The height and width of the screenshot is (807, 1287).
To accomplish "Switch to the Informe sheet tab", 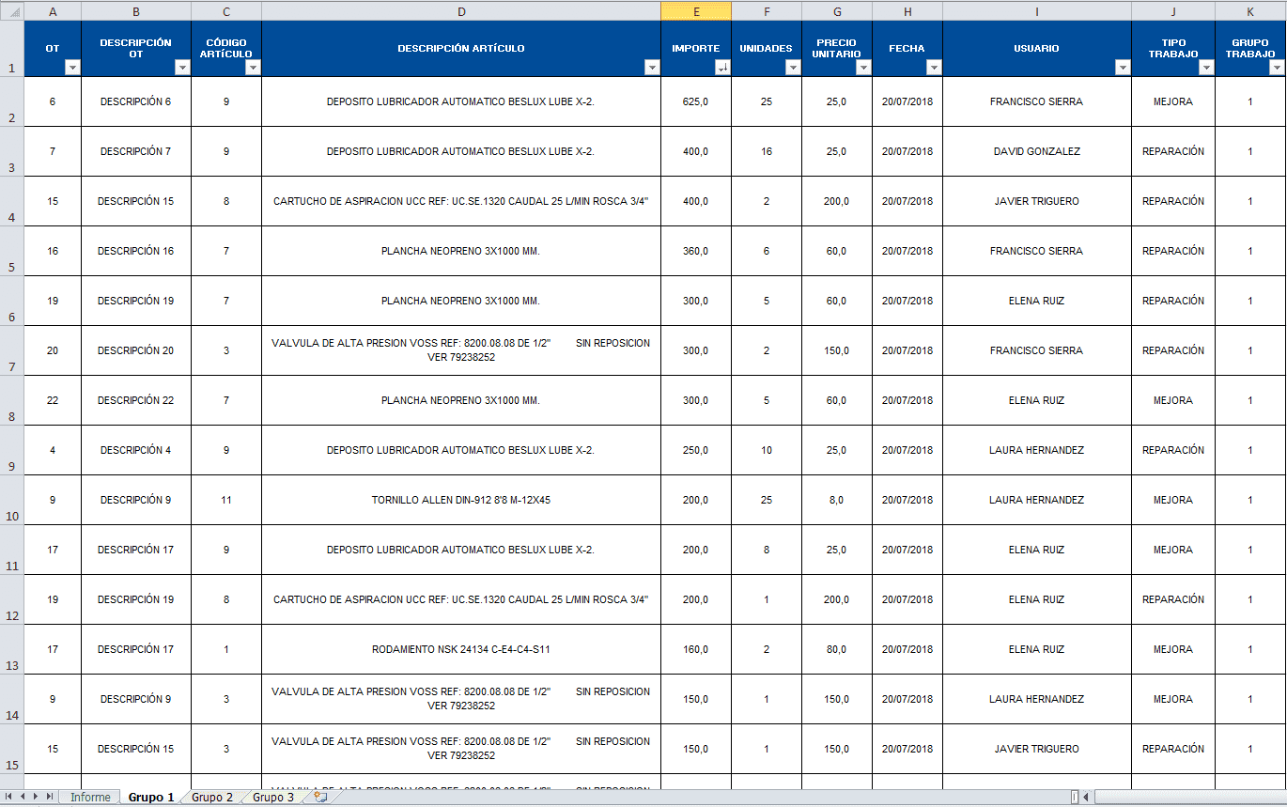I will click(90, 798).
